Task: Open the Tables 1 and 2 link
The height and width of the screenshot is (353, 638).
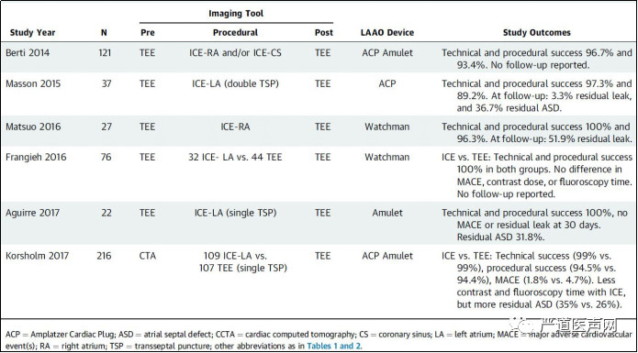Action: coord(333,346)
